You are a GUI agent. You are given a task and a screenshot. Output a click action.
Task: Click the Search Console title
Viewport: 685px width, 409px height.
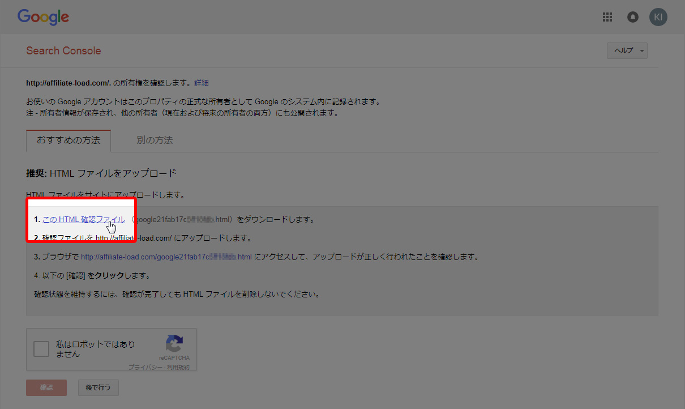point(63,50)
